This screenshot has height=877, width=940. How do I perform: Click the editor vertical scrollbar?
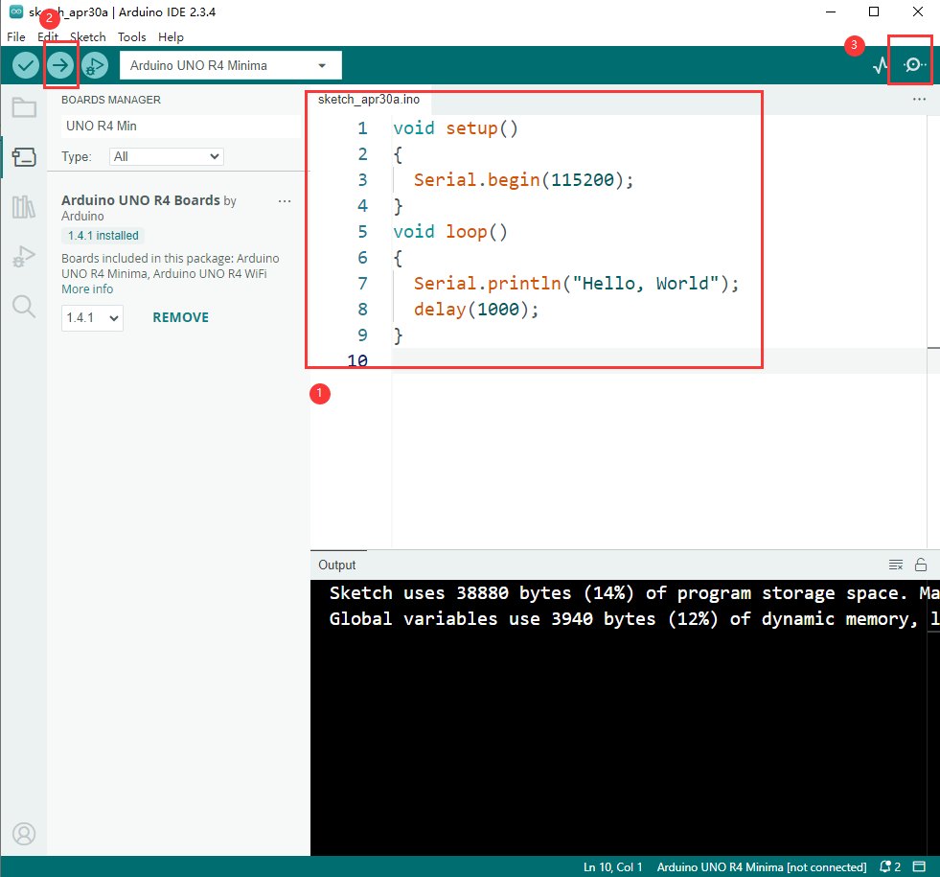tap(933, 331)
